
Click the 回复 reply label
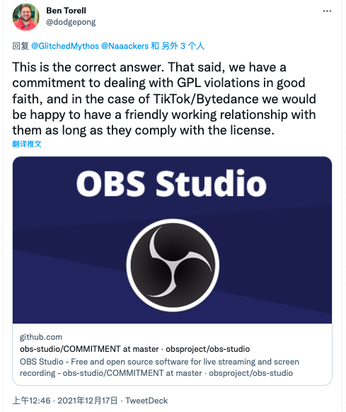click(21, 46)
